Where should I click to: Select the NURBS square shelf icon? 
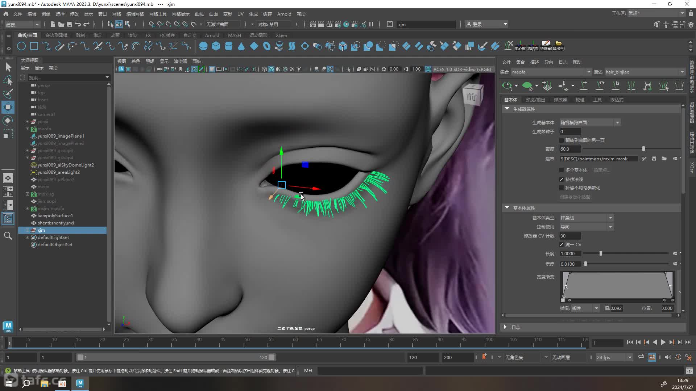pos(34,46)
